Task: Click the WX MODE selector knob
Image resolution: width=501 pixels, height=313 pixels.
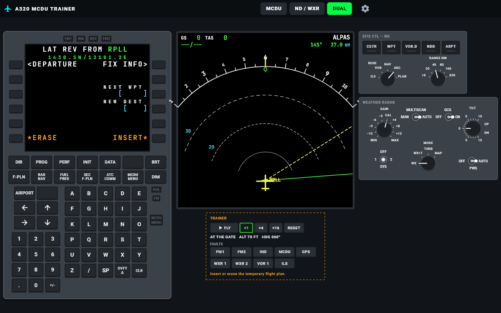Action: point(428,163)
